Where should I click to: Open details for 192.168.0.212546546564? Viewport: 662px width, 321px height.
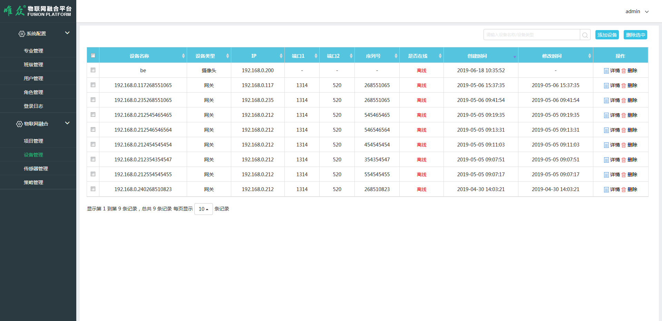pos(612,130)
